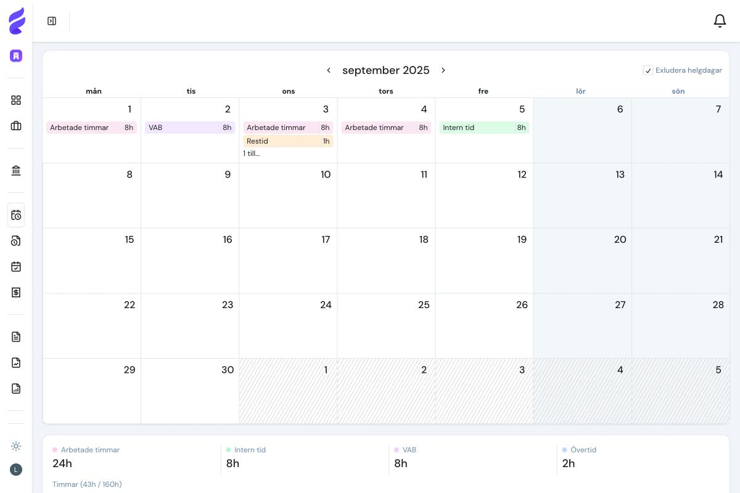
Task: Click the Timmar (43h / 160h) progress indicator
Action: 87,484
